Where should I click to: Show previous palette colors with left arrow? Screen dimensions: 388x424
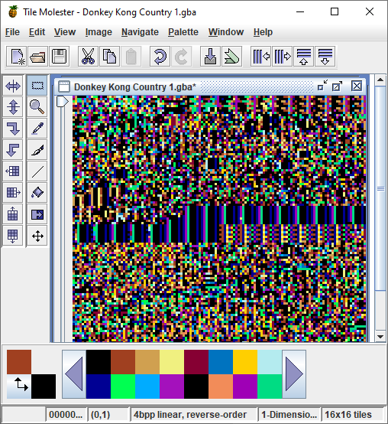pos(74,374)
